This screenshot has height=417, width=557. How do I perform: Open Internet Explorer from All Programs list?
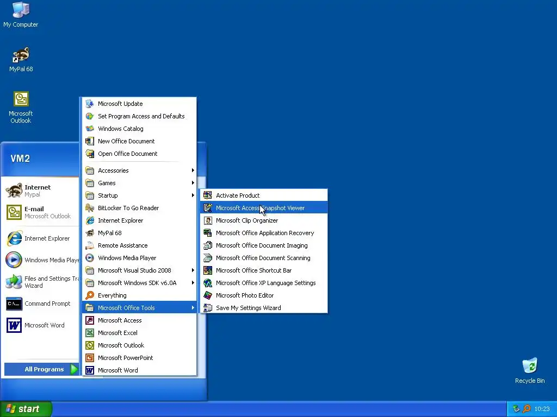tap(139, 220)
